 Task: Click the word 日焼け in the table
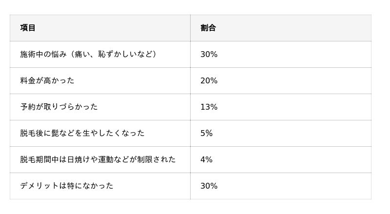coord(78,159)
